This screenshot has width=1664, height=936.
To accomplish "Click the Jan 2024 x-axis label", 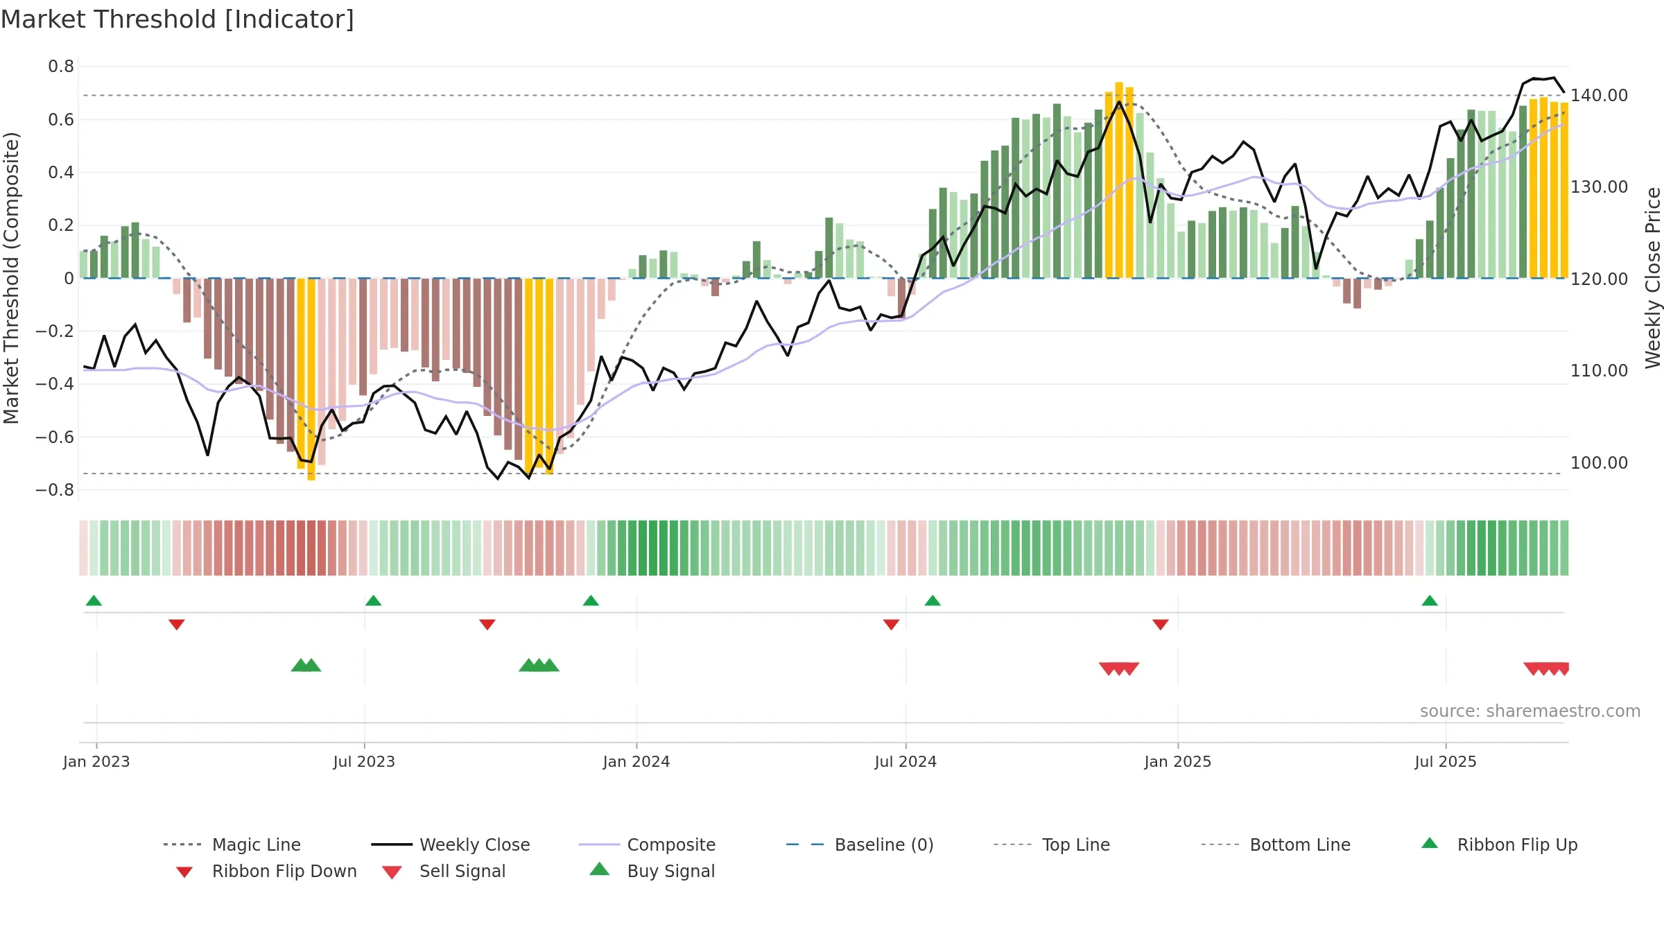I will [636, 761].
